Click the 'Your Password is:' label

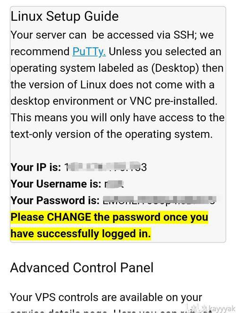pyautogui.click(x=55, y=200)
